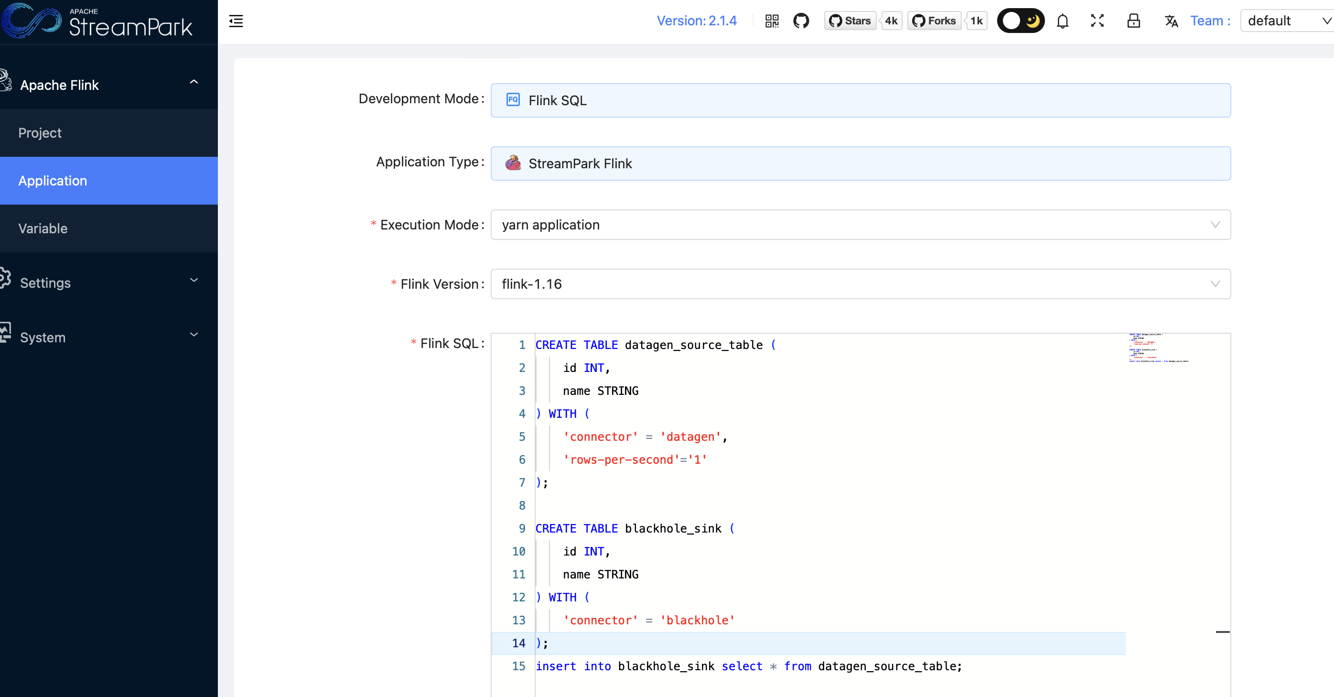The width and height of the screenshot is (1334, 697).
Task: Click the Version: 2.1.4 link
Action: (x=697, y=21)
